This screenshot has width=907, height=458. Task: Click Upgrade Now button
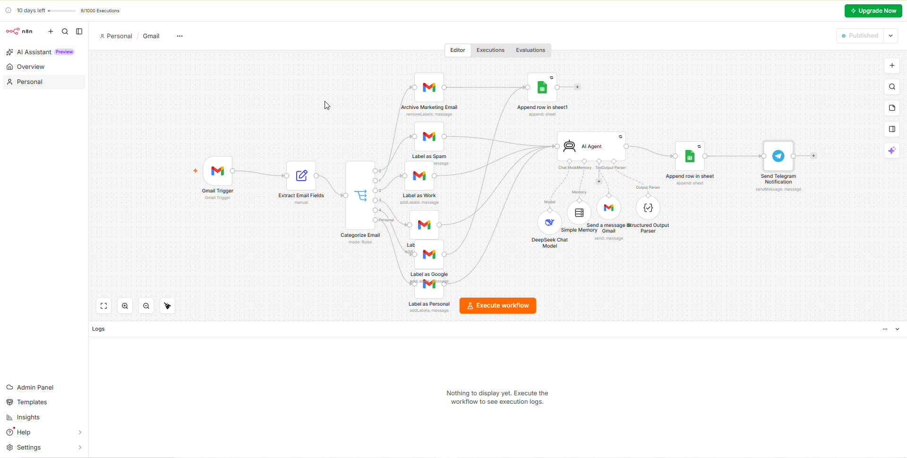pos(873,11)
